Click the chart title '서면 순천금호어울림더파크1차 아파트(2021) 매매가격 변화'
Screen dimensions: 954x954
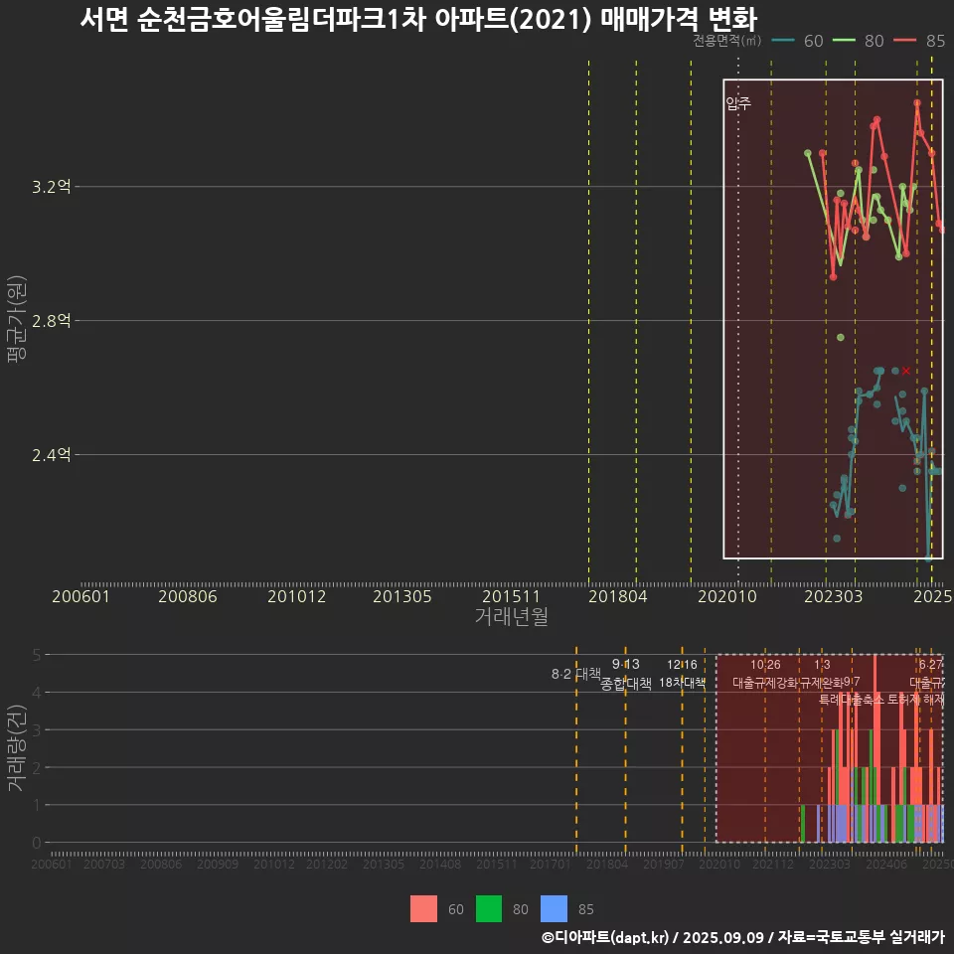coord(418,19)
